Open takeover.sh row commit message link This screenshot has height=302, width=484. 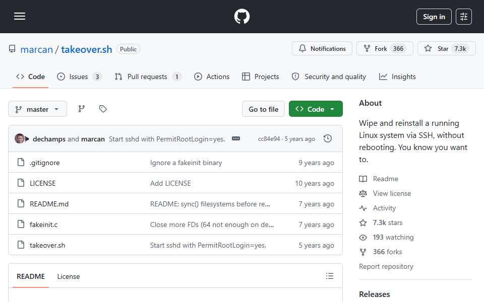coord(208,245)
